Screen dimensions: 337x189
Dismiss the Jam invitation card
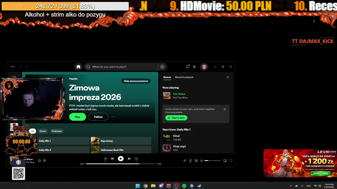click(225, 109)
